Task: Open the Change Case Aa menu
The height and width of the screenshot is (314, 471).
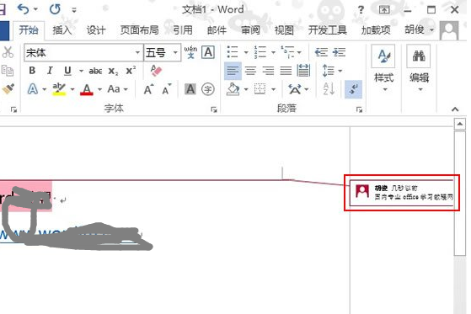Action: 117,89
